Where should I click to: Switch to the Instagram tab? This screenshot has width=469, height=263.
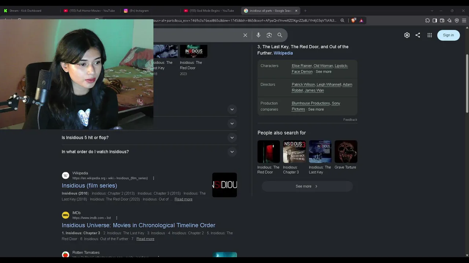click(x=149, y=11)
